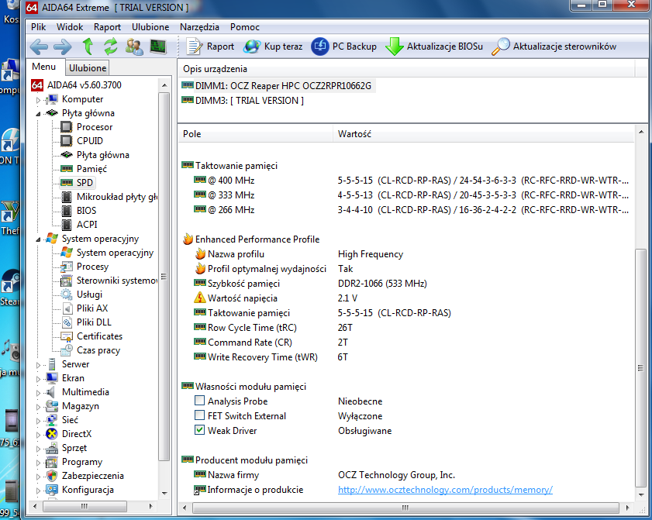Collapse the Płyta główna tree node
Viewport: 652px width, 520px height.
coord(38,114)
